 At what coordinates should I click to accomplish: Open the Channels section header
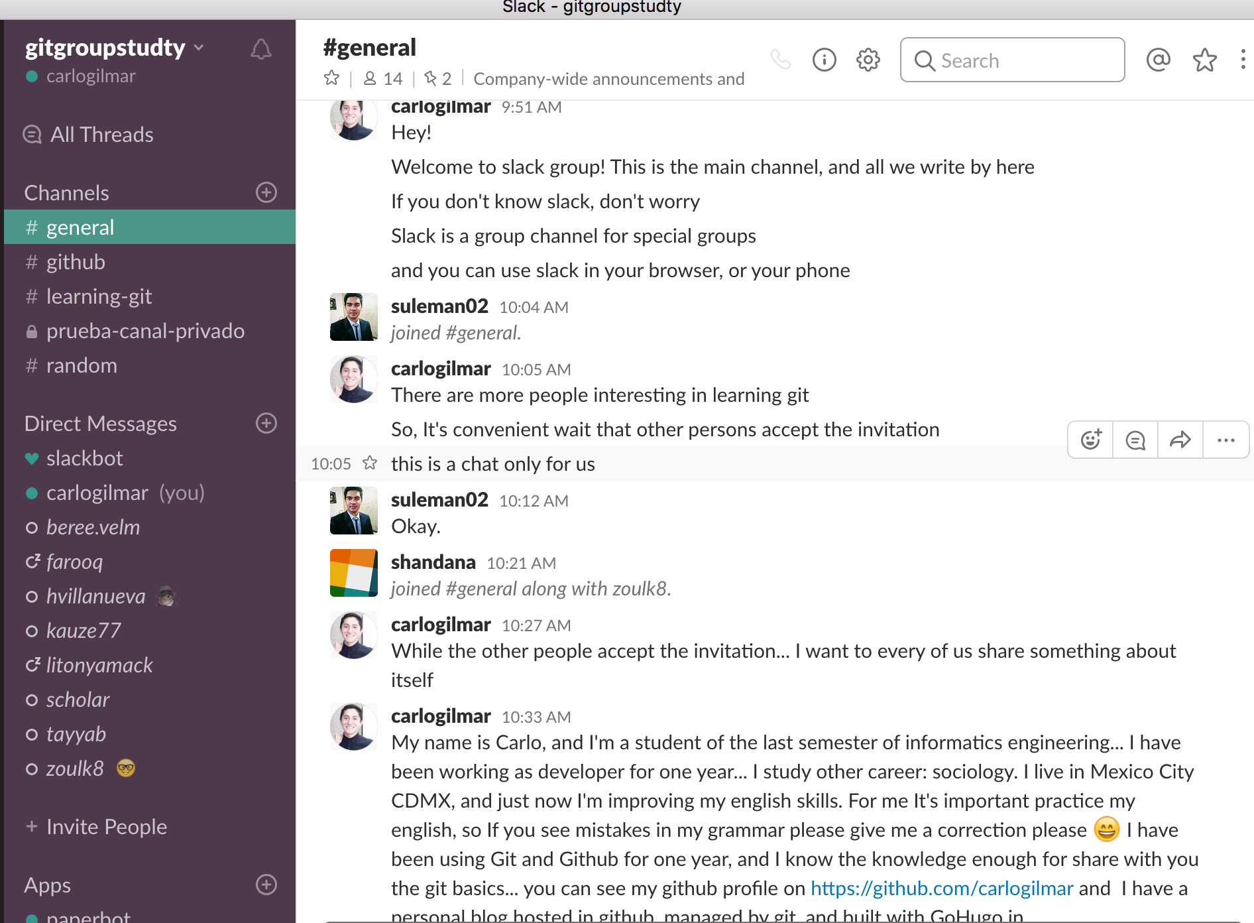click(x=66, y=193)
